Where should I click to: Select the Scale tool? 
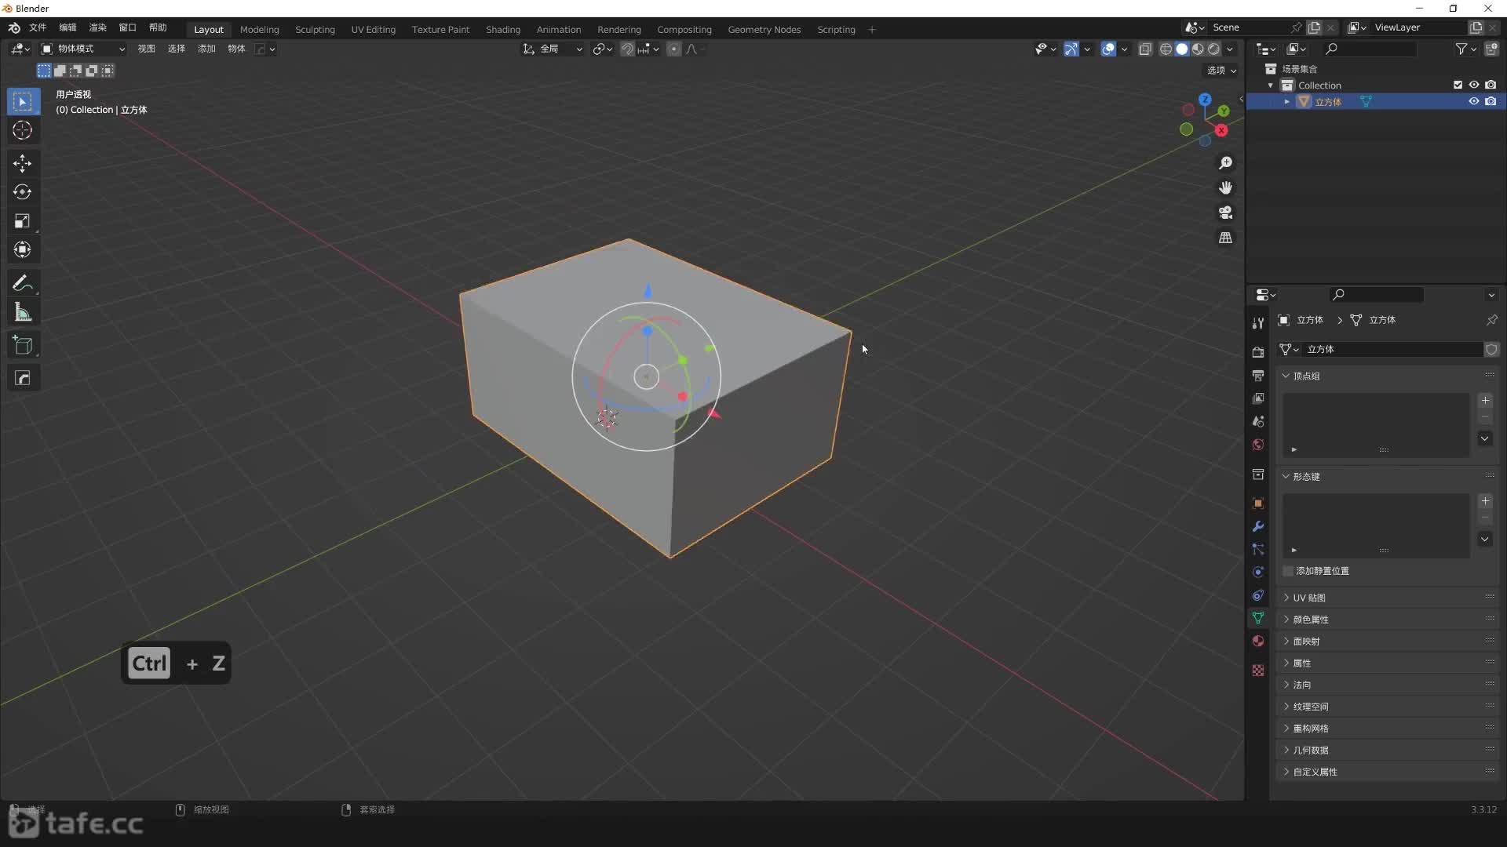23,221
